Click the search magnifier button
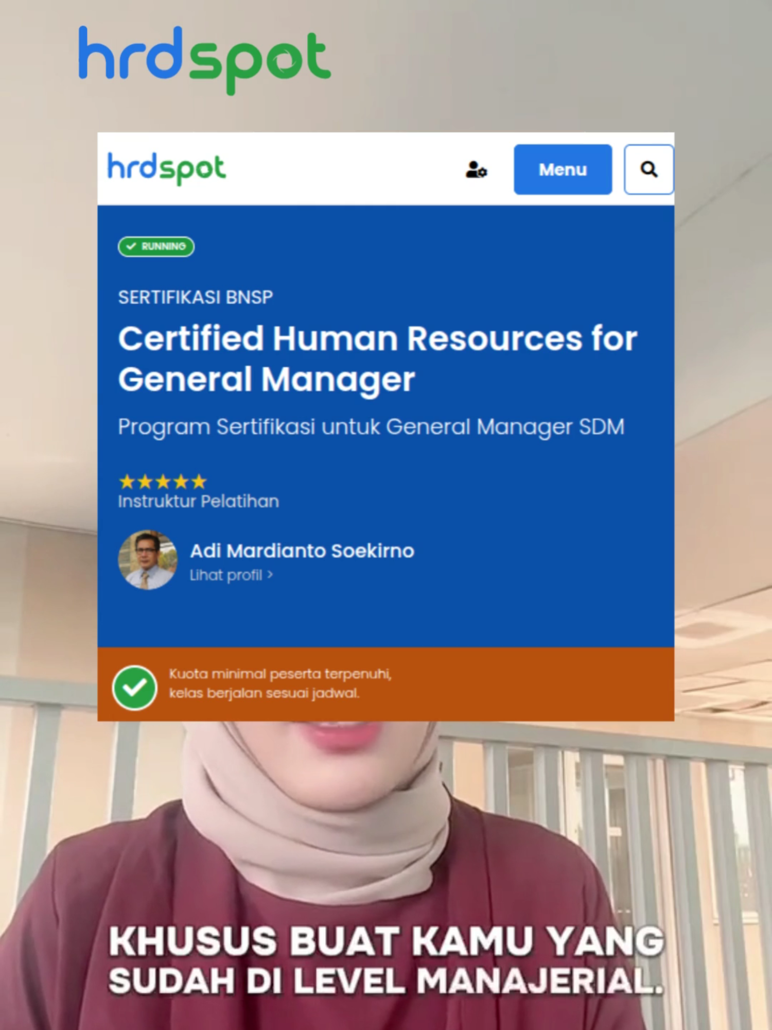This screenshot has height=1030, width=772. click(648, 169)
